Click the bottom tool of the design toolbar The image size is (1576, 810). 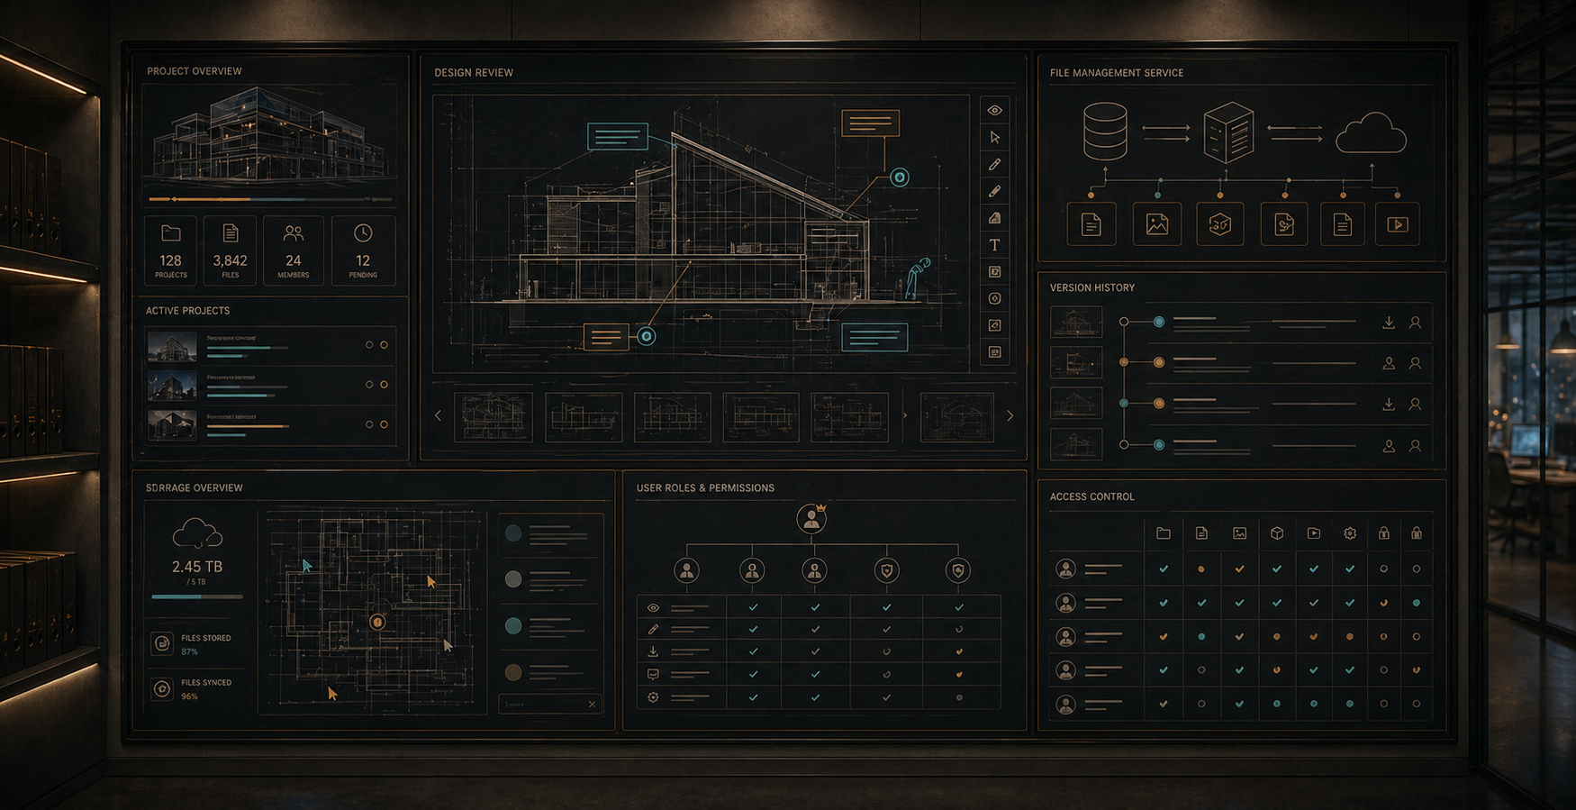pos(994,352)
